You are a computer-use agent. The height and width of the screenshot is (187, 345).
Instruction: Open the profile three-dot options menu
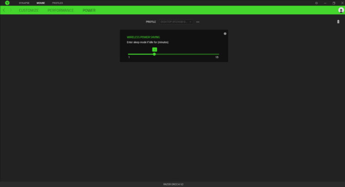point(198,21)
